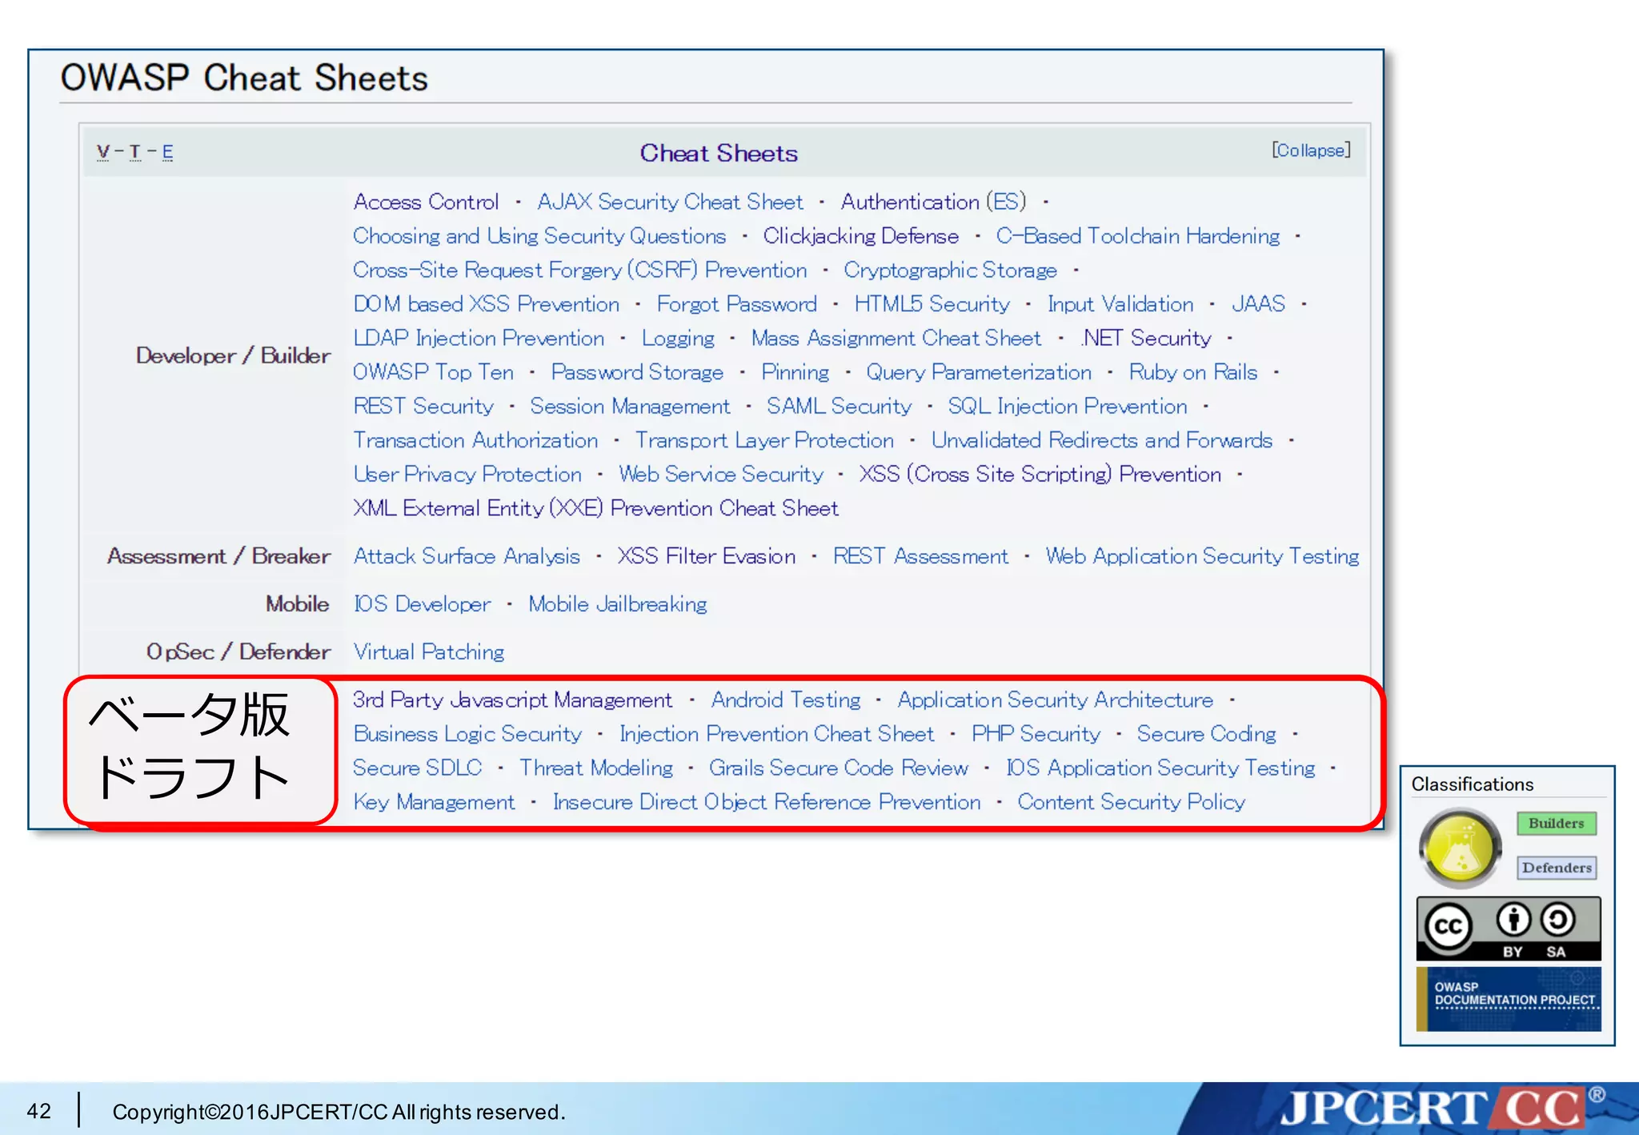1639x1135 pixels.
Task: Open the Access Control cheat sheet
Action: (x=426, y=202)
